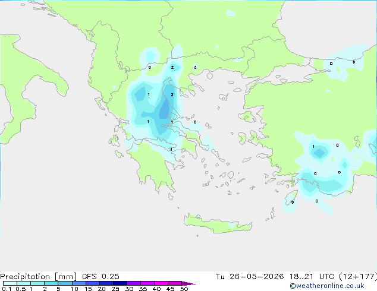
Task: Click the 0.1–0.5 mm palest legend swatch
Action: [10, 283]
